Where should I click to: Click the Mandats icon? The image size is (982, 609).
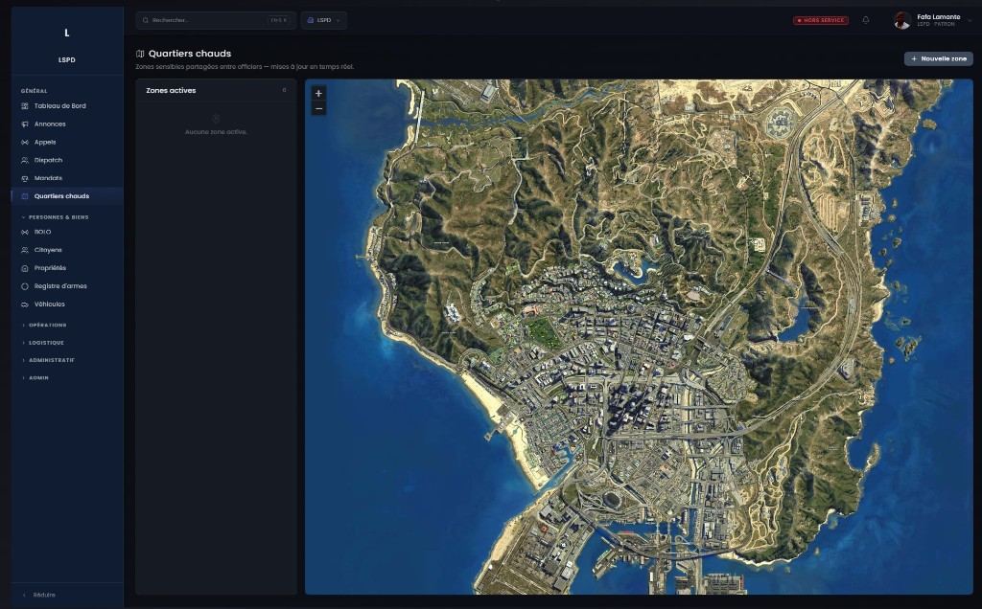click(x=25, y=179)
